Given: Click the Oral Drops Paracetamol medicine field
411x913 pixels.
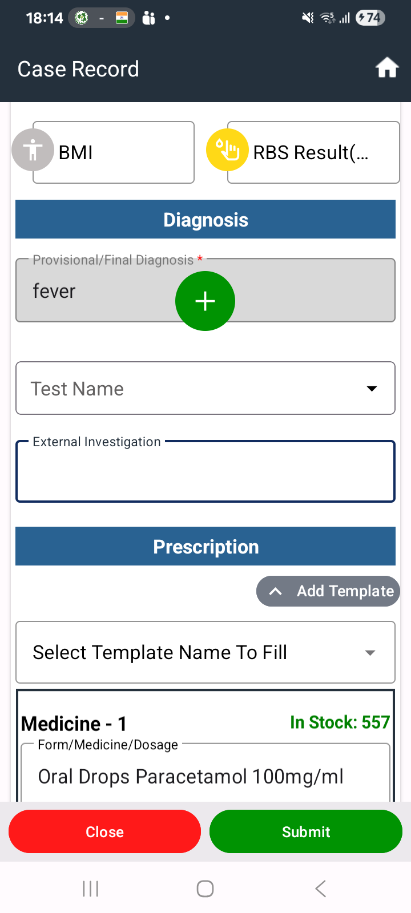Looking at the screenshot, I should (205, 773).
